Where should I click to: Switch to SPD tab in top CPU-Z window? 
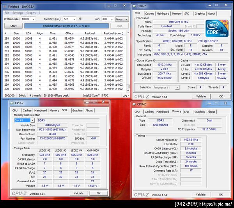[x=187, y=14]
